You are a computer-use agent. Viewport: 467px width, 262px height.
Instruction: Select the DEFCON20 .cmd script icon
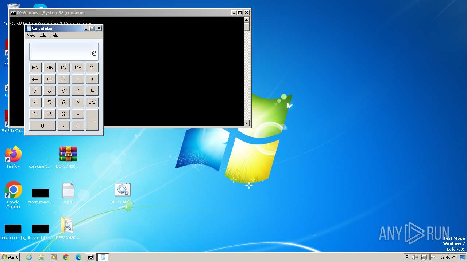coord(123,195)
